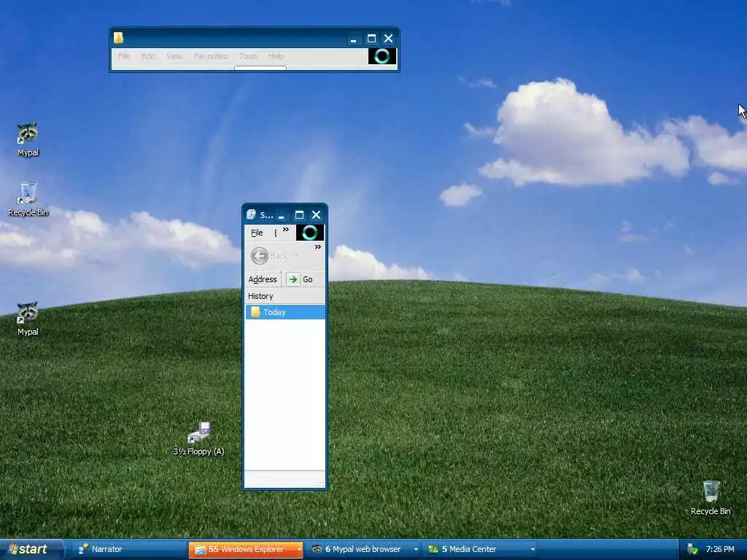The height and width of the screenshot is (560, 747).
Task: Click the system tray icon beside the clock
Action: click(x=693, y=550)
